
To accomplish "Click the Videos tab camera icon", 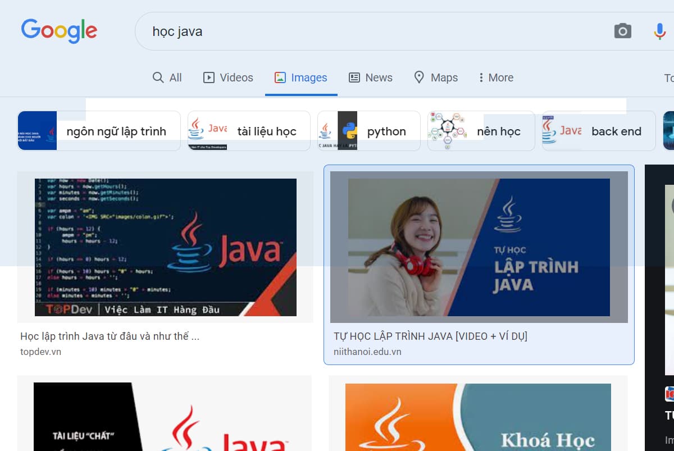I will [208, 77].
